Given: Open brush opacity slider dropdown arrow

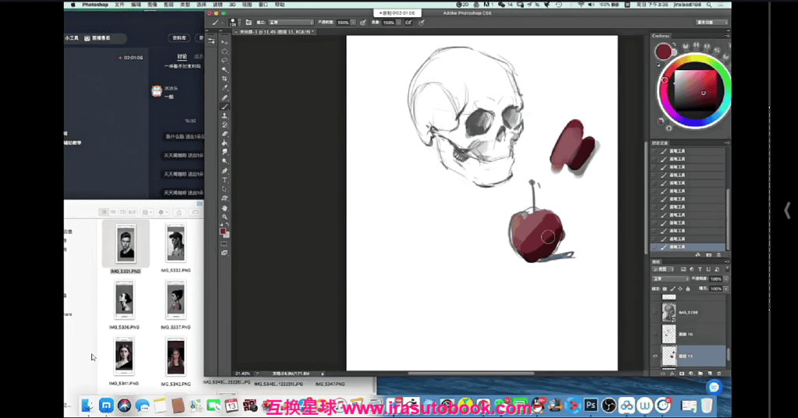Looking at the screenshot, I should tap(353, 23).
